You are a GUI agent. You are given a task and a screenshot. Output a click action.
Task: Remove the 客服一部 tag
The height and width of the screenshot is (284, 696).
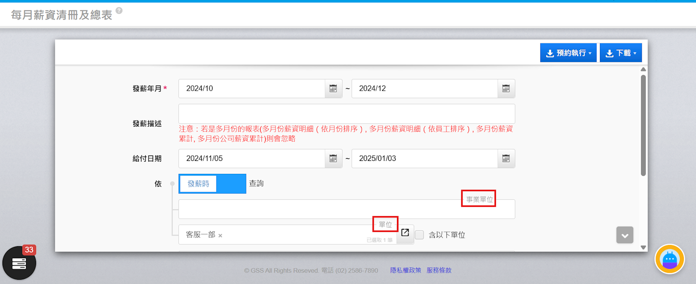220,235
